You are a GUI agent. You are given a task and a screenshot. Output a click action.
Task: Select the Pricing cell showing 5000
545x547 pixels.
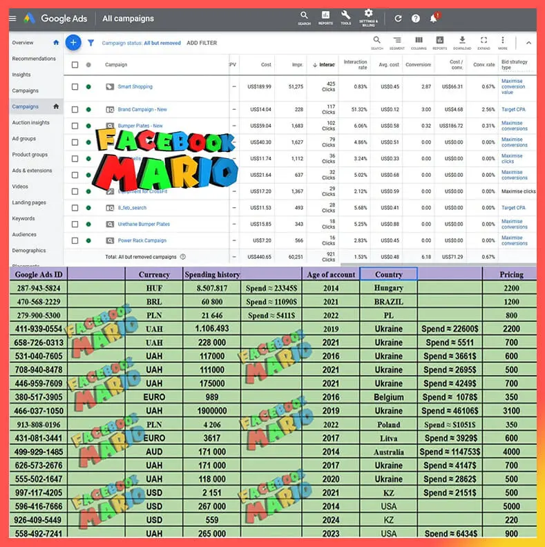coord(511,506)
